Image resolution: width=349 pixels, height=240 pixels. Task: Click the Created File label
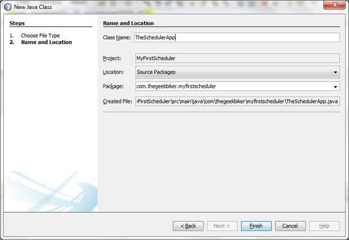pyautogui.click(x=117, y=101)
